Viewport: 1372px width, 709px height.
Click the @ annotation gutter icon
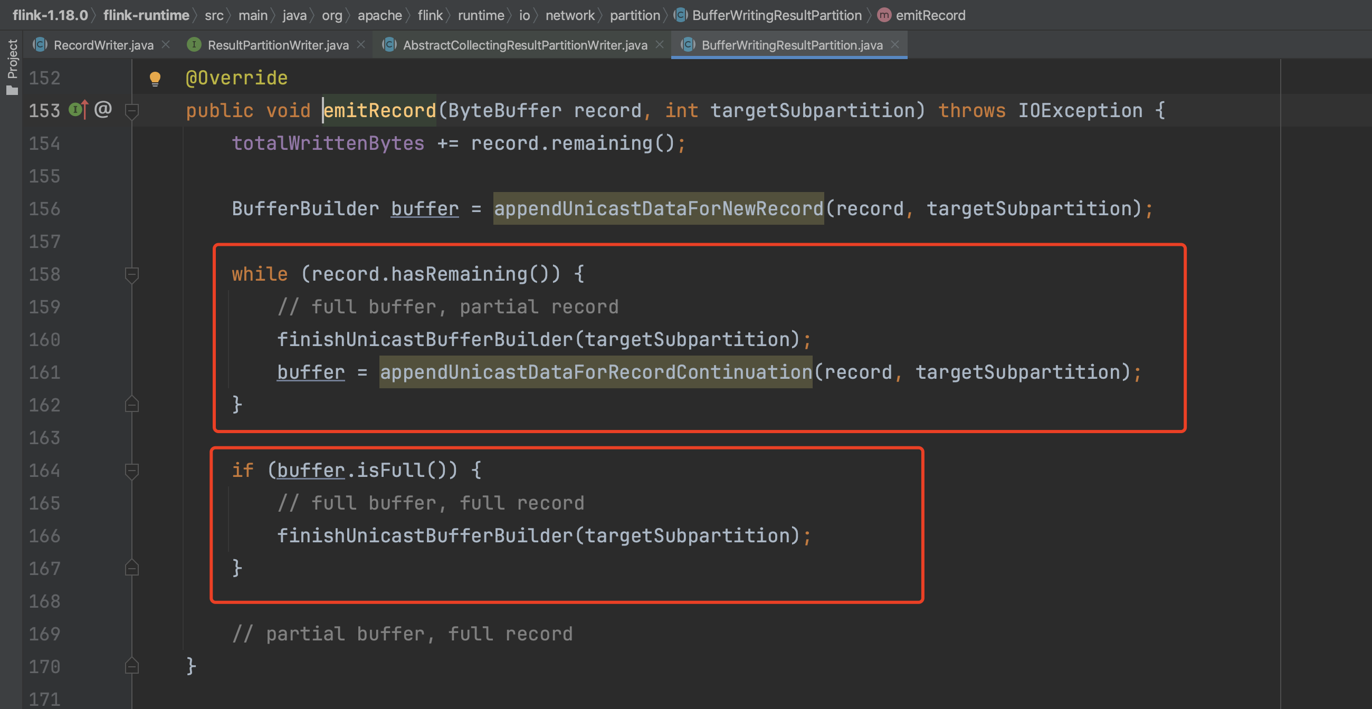pyautogui.click(x=103, y=110)
